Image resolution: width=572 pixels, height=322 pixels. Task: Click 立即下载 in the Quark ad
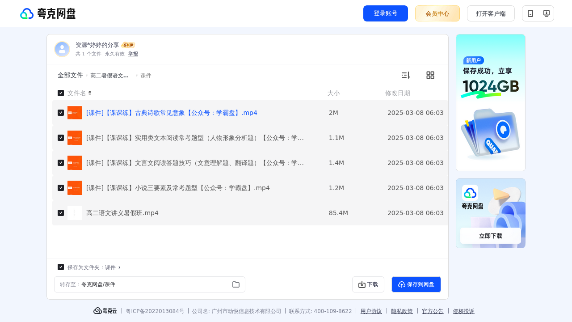[x=491, y=236]
